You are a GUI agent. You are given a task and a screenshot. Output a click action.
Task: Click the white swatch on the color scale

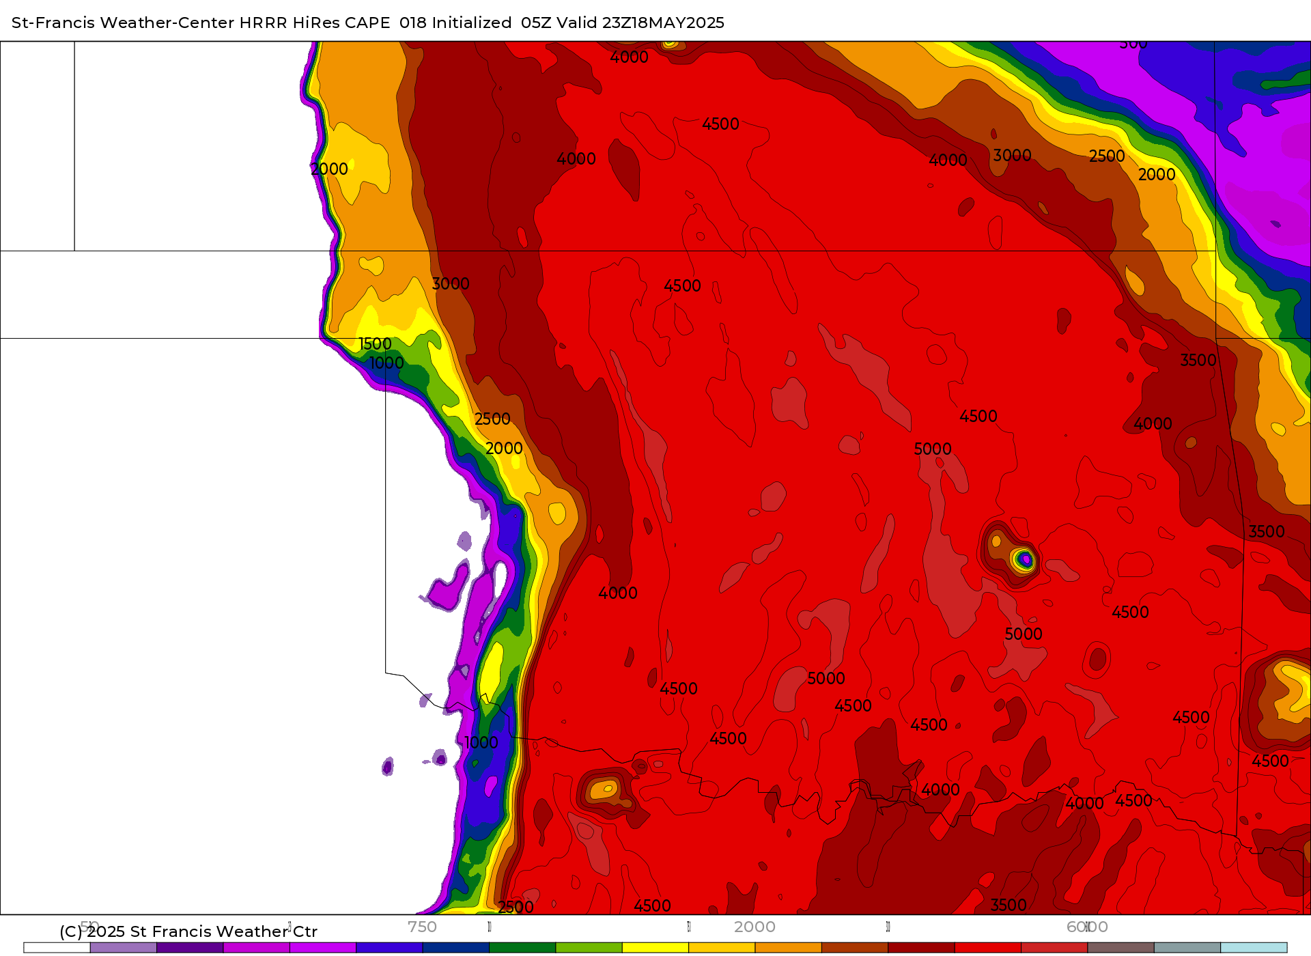coord(57,947)
